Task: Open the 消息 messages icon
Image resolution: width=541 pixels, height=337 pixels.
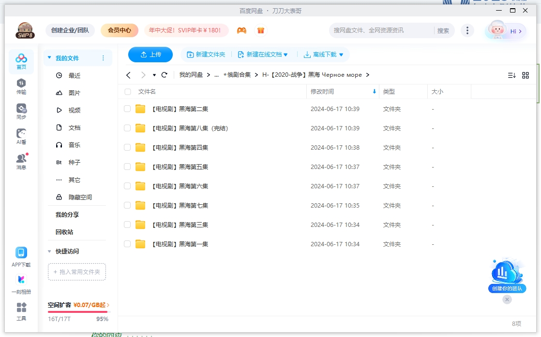Action: [x=21, y=161]
